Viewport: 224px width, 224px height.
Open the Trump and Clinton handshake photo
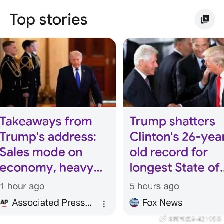[x=173, y=72]
